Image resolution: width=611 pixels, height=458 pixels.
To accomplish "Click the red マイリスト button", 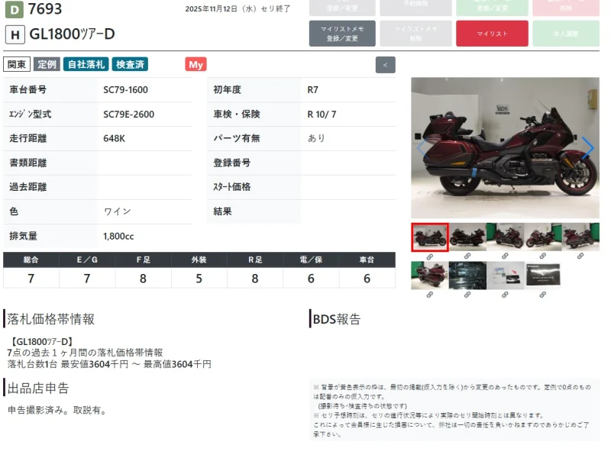I will (492, 34).
